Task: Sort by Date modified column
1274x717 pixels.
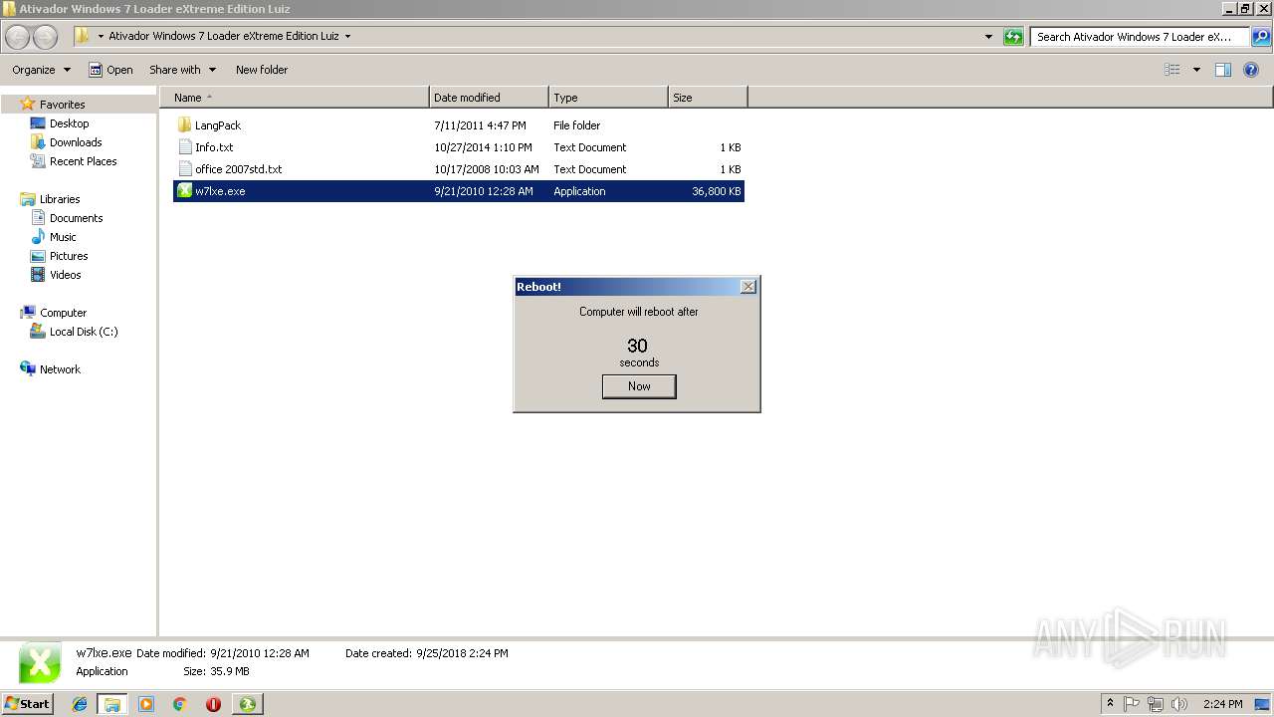Action: [x=489, y=98]
